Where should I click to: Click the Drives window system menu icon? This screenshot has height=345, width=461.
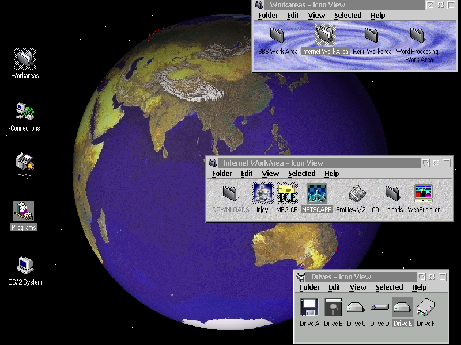(x=300, y=277)
